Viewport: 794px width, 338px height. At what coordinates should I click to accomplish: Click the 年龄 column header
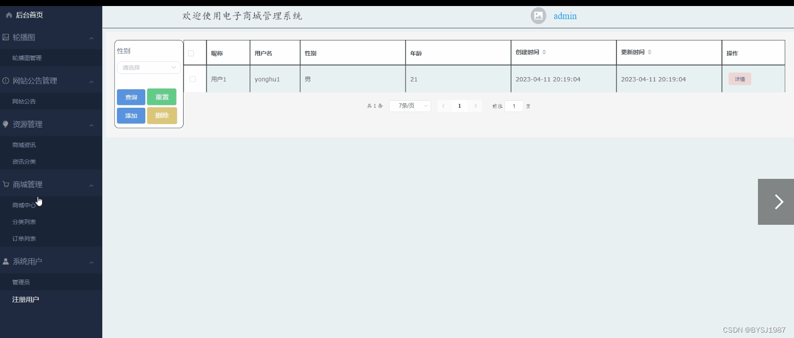416,53
